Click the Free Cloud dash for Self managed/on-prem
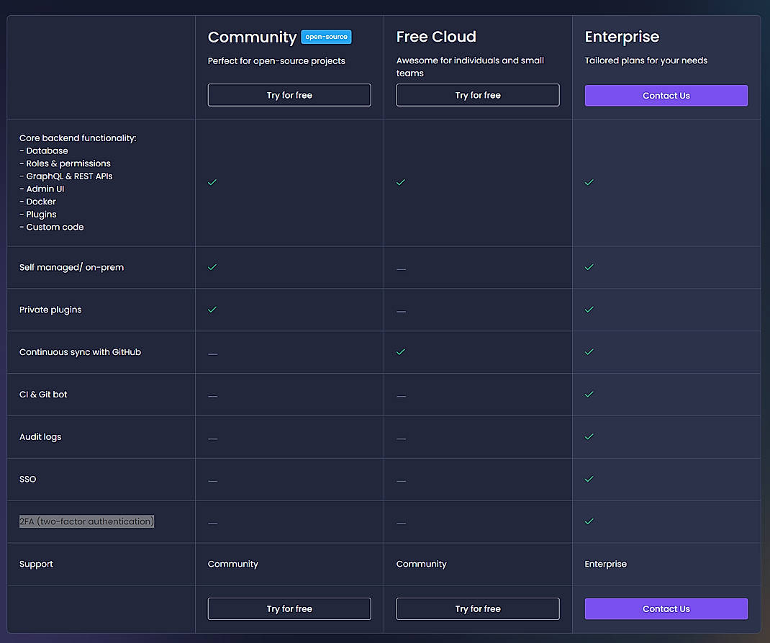770x643 pixels. [402, 269]
